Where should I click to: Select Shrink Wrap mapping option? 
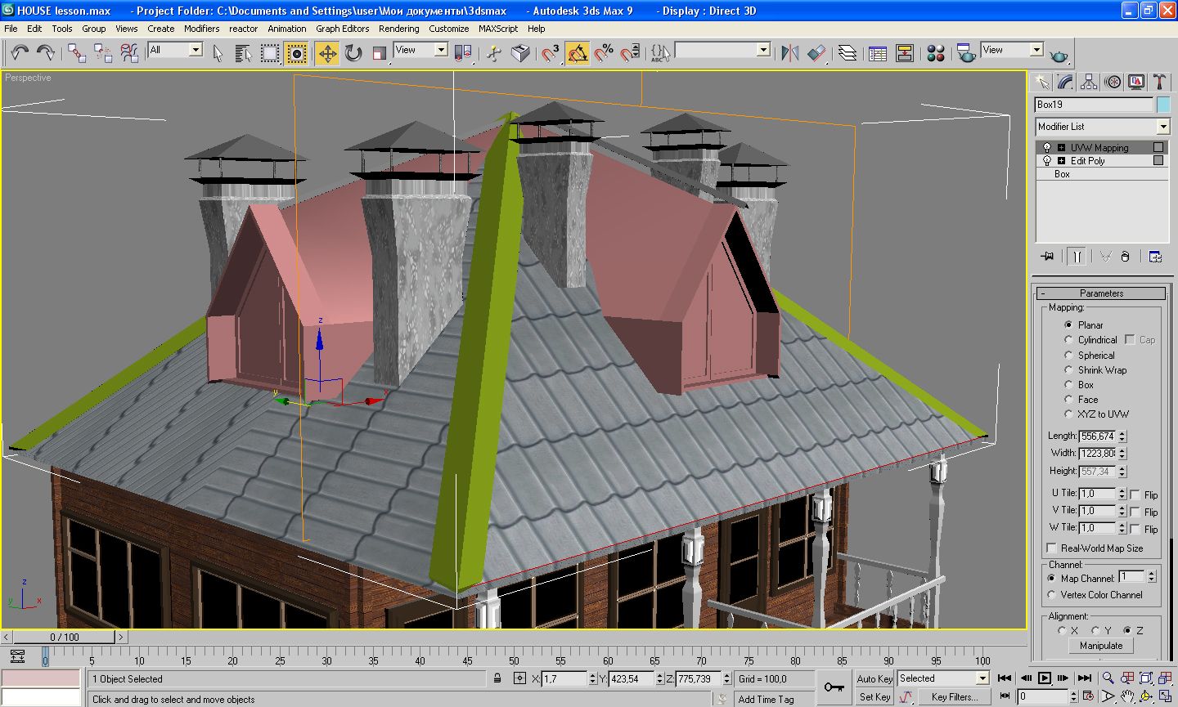tap(1068, 369)
